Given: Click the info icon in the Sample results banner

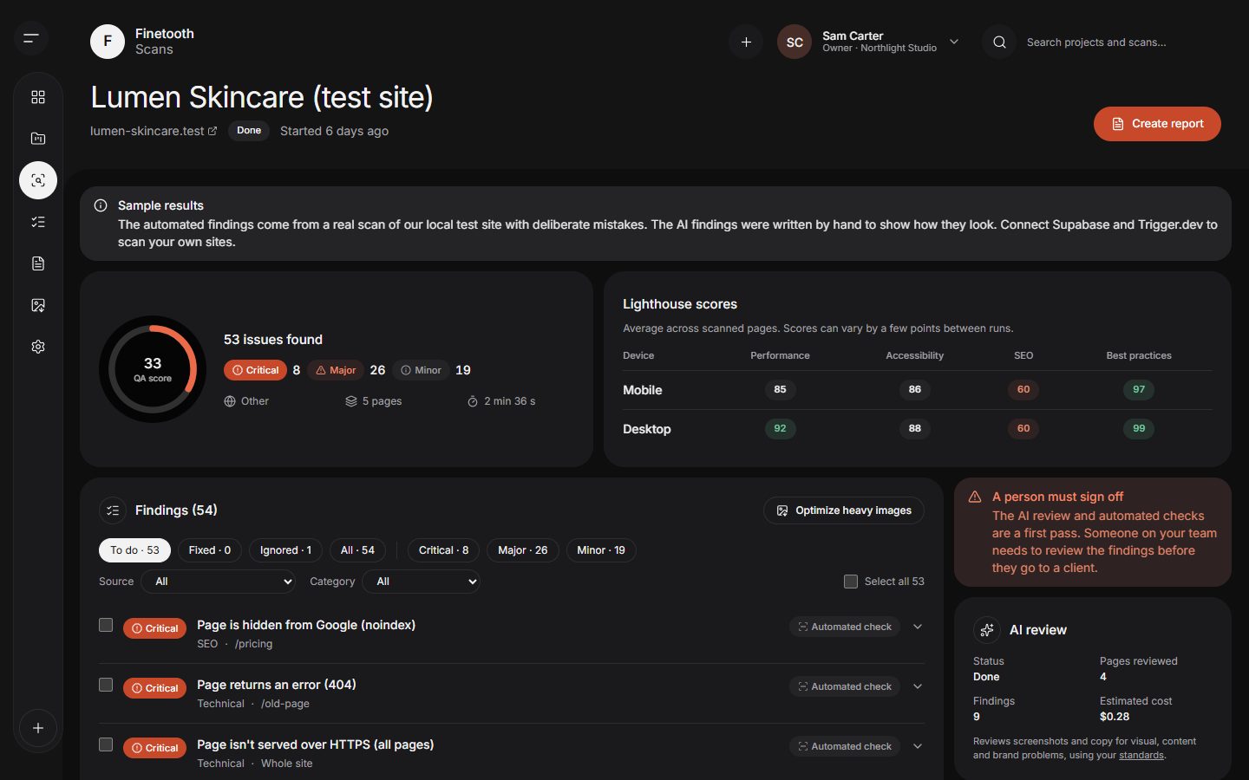Looking at the screenshot, I should [x=101, y=205].
